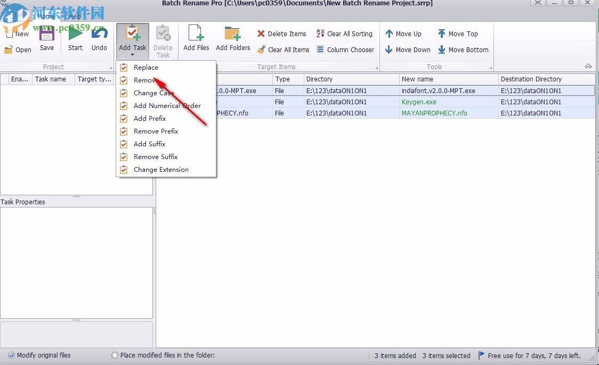599x365 pixels.
Task: Select Modify original files radio
Action: (12, 355)
